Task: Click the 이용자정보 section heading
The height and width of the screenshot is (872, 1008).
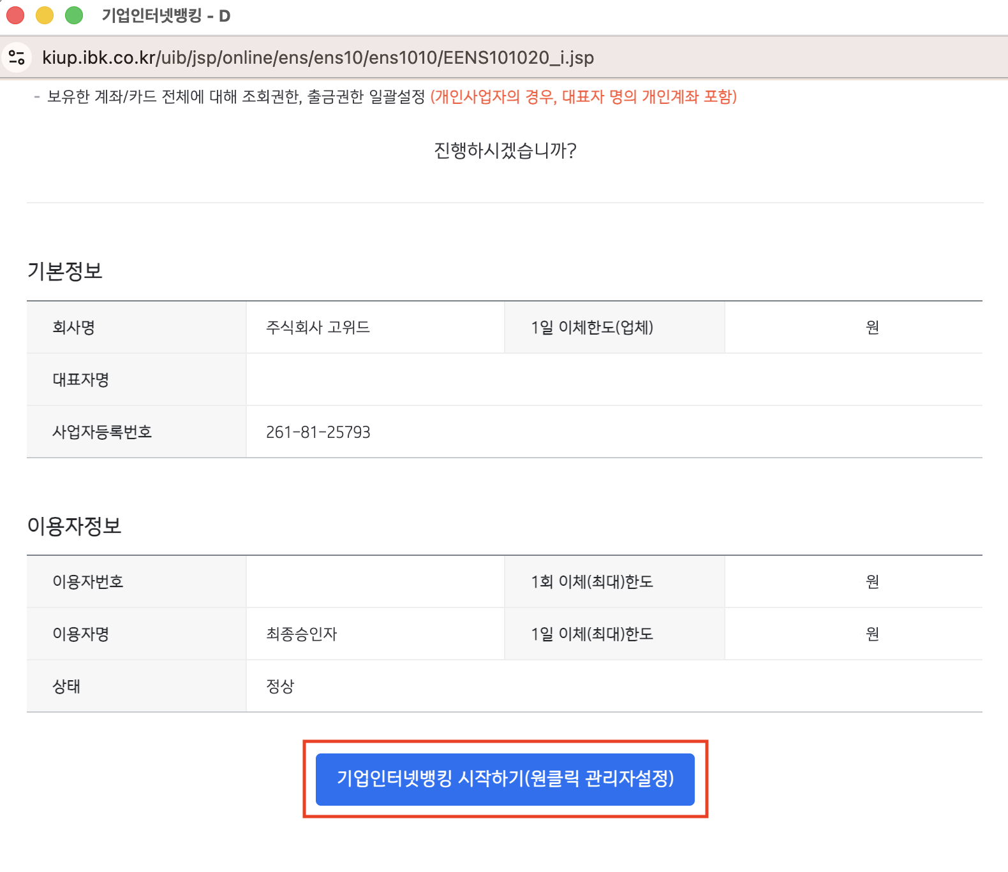Action: [x=74, y=527]
